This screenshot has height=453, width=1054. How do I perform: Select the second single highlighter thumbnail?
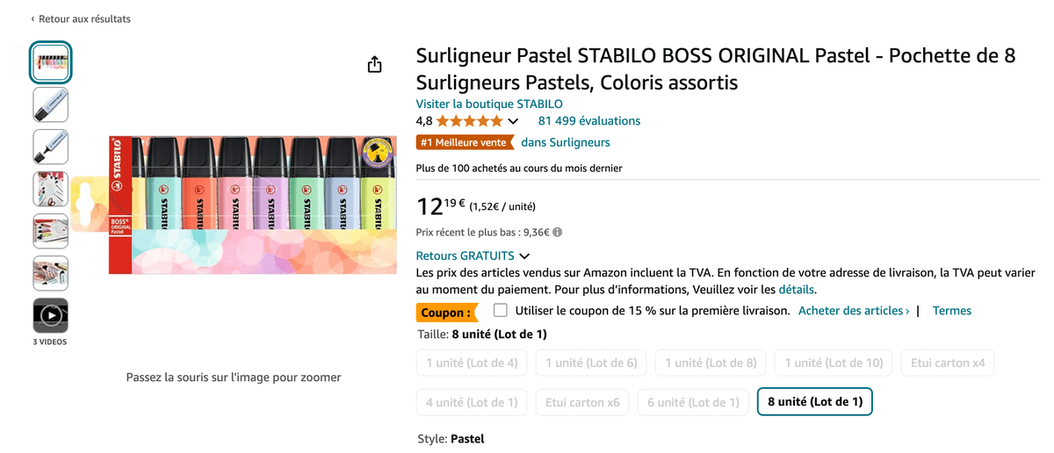click(x=51, y=147)
